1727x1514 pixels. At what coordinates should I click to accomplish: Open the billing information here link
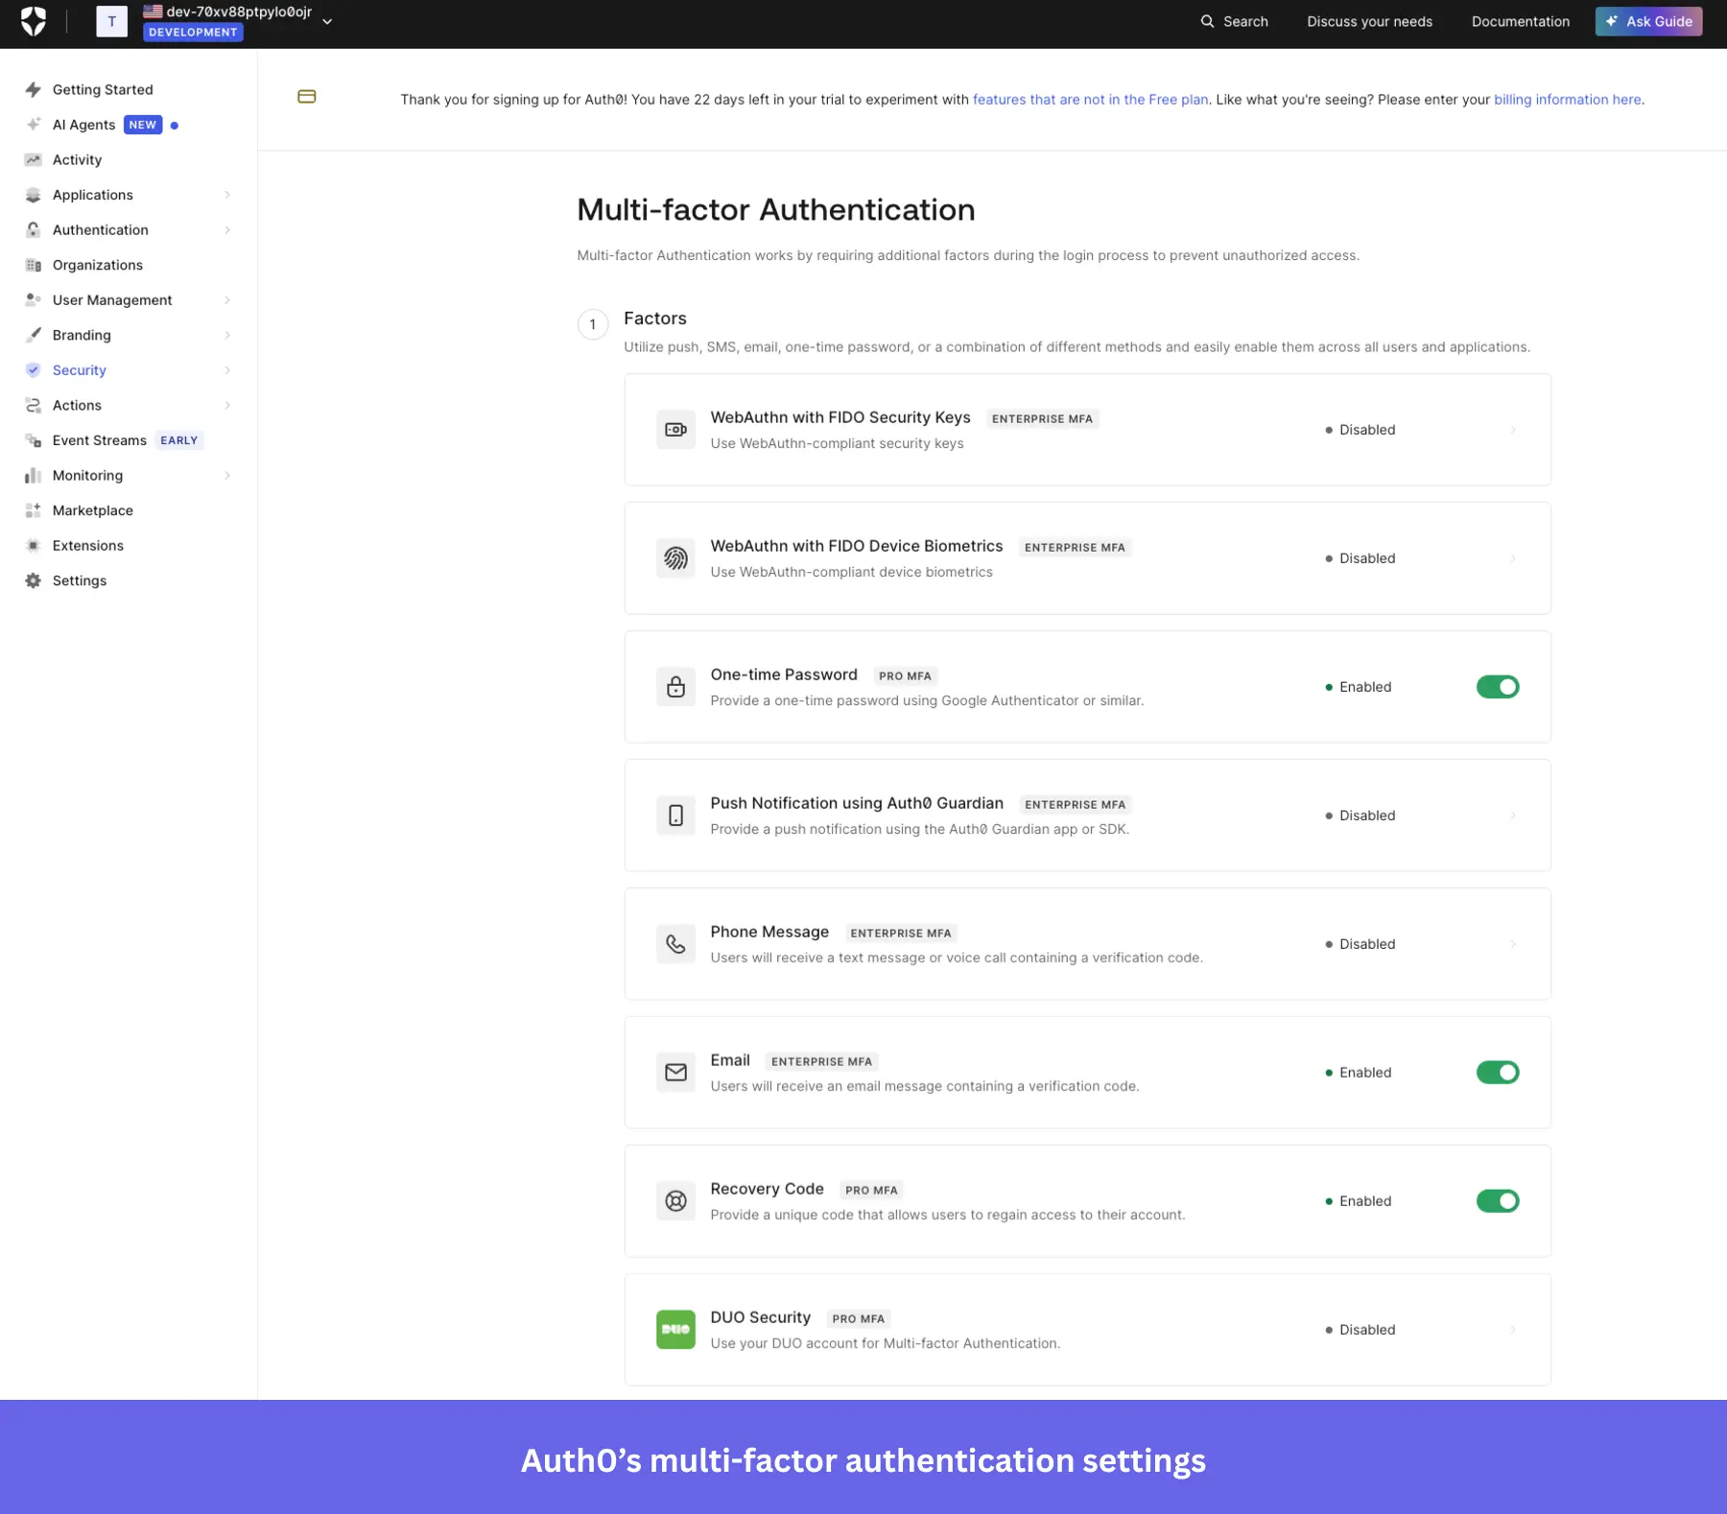click(x=1567, y=99)
